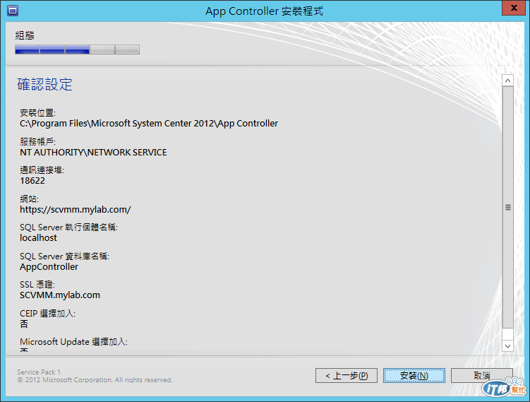Click the scroll down arrow

(507, 345)
